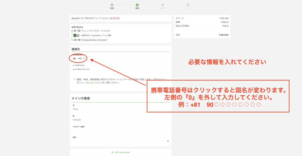The width and height of the screenshot is (302, 156).
Task: Click the Add passenger button
Action: (121, 152)
